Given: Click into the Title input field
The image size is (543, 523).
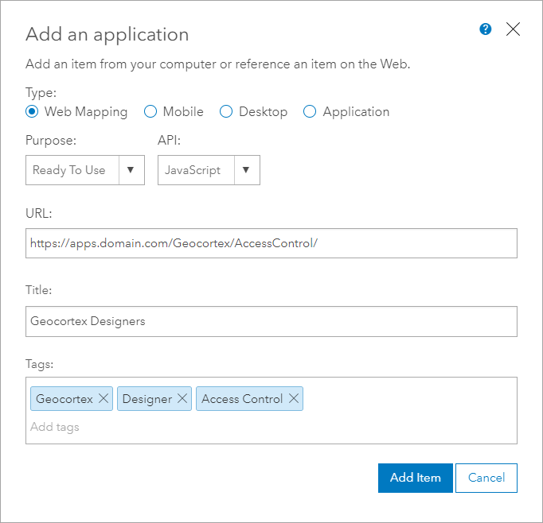Looking at the screenshot, I should pyautogui.click(x=271, y=321).
